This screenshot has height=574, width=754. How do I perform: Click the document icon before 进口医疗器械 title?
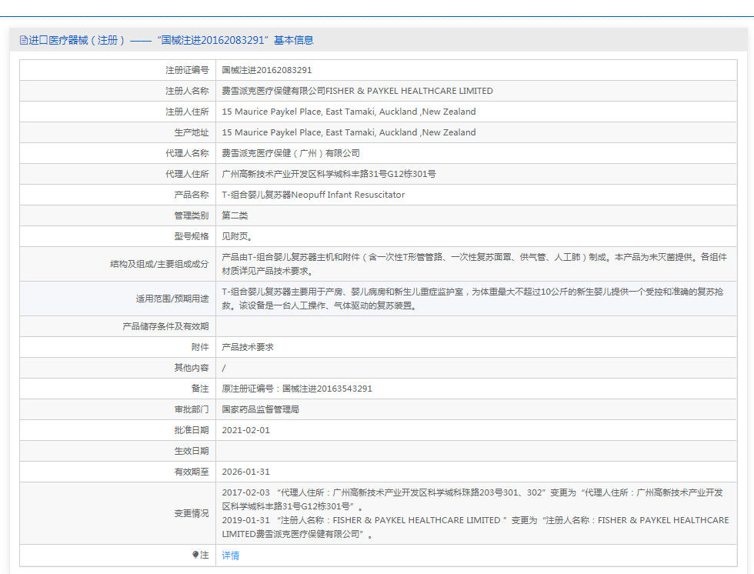23,40
